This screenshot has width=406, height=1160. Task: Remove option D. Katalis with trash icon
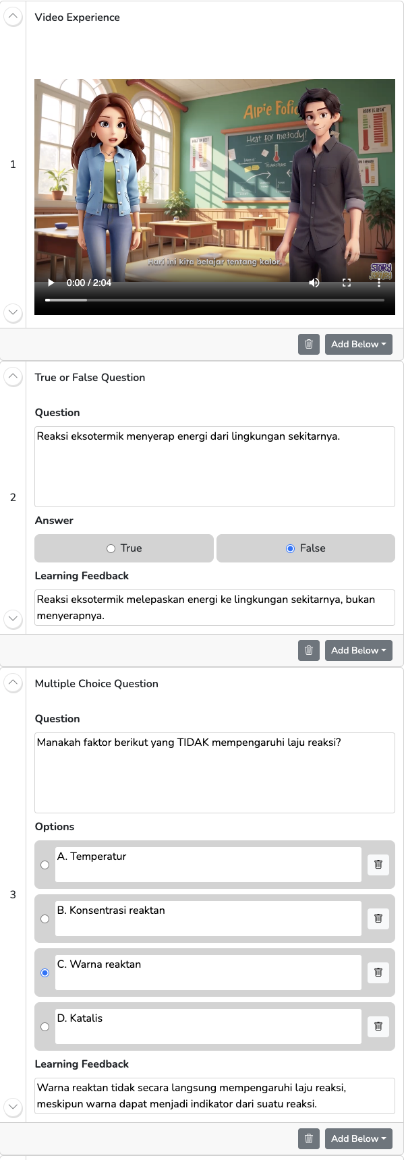378,1026
